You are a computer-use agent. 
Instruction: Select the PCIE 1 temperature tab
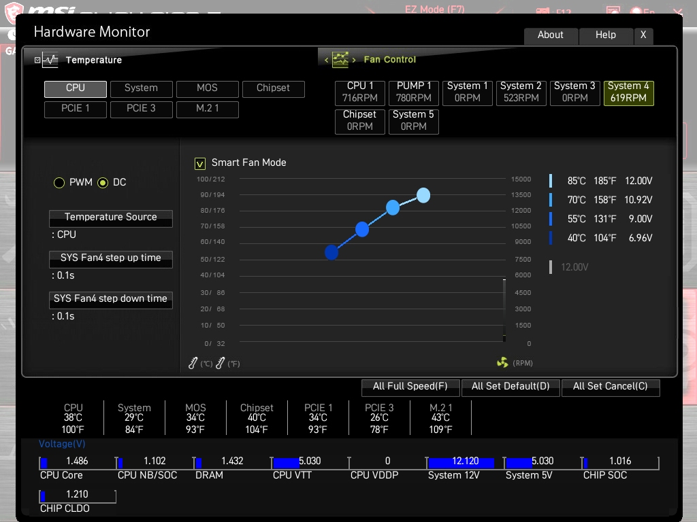75,109
